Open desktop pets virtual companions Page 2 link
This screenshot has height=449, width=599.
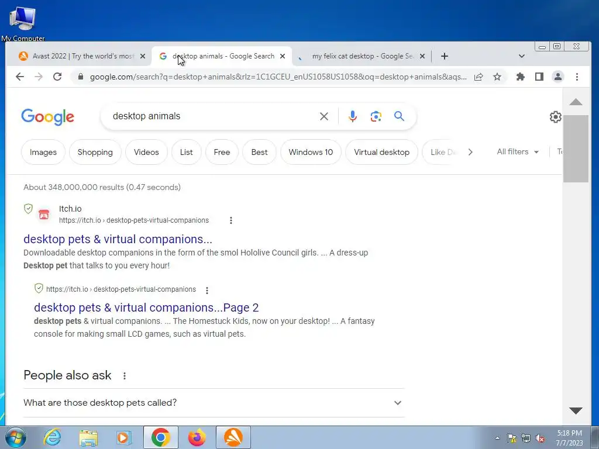click(x=146, y=308)
